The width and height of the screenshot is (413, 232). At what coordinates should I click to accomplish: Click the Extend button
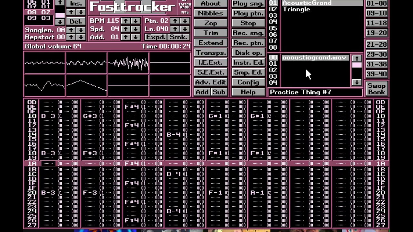211,43
